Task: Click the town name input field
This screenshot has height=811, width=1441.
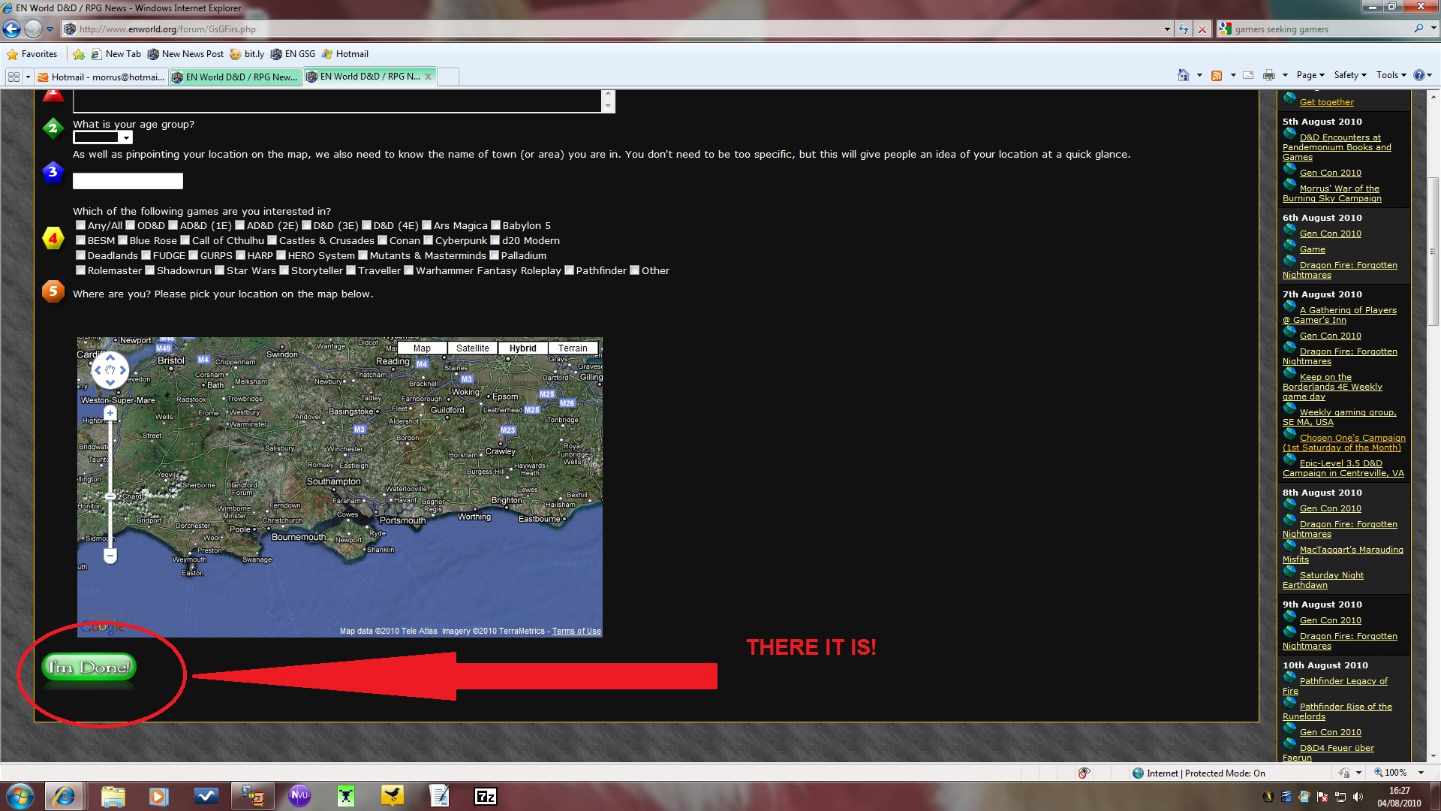Action: pos(128,181)
